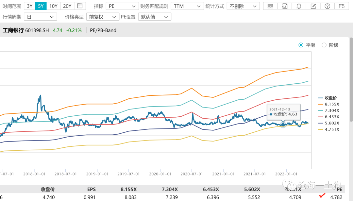Click the 4.782 PE table value
The height and width of the screenshot is (201, 353).
(x=336, y=197)
